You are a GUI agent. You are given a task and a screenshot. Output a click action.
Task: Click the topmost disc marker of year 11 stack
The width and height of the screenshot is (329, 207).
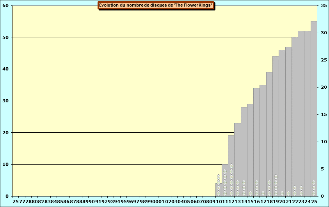(225, 172)
